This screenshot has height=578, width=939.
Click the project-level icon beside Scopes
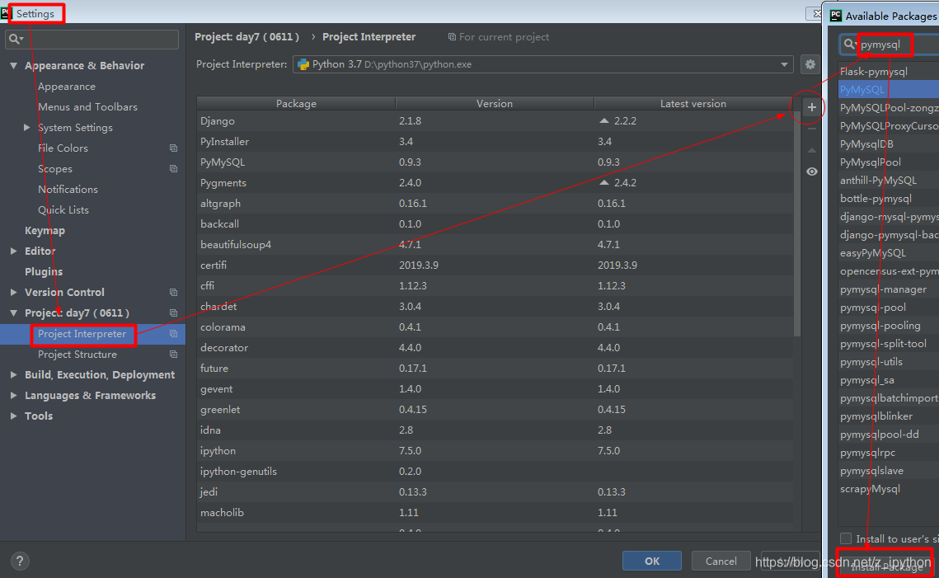pyautogui.click(x=173, y=169)
